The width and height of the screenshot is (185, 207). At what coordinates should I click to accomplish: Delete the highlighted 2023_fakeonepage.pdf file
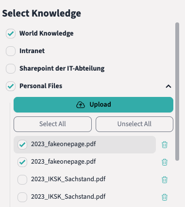(165, 145)
